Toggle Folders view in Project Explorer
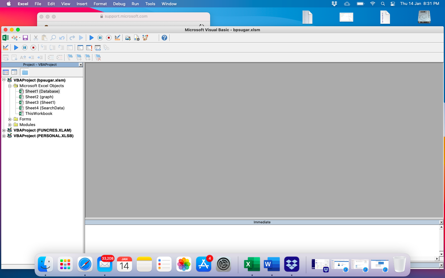 point(25,72)
